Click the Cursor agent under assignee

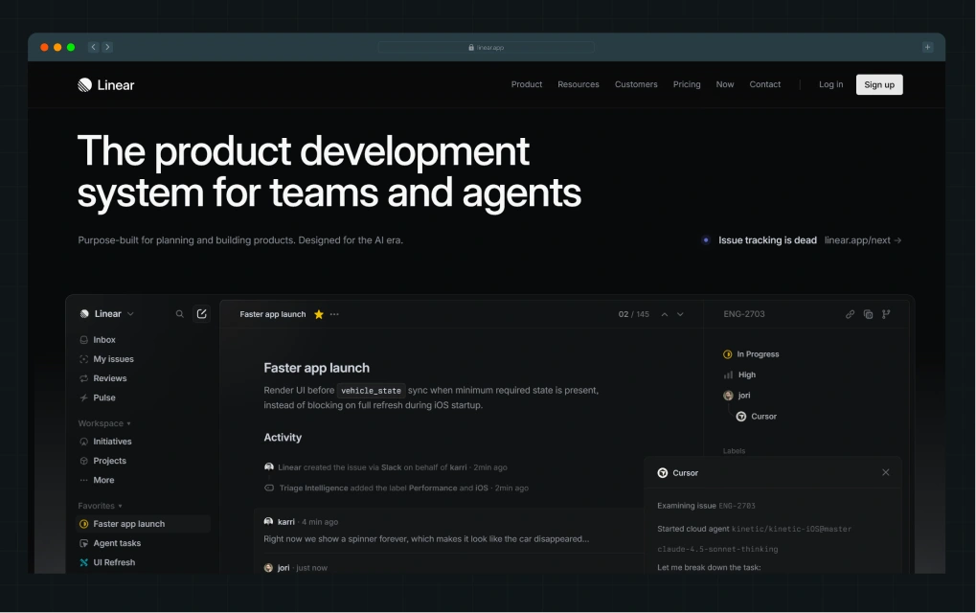pyautogui.click(x=757, y=417)
